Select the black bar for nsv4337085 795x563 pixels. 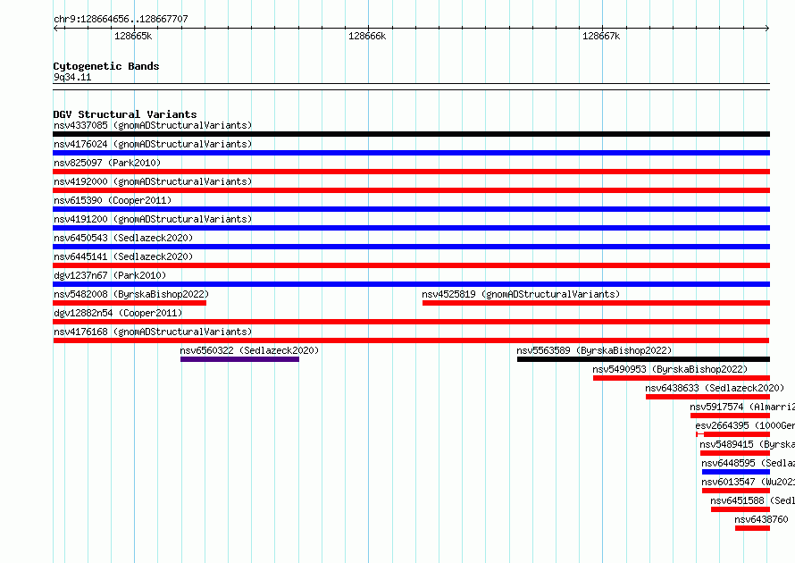point(411,134)
